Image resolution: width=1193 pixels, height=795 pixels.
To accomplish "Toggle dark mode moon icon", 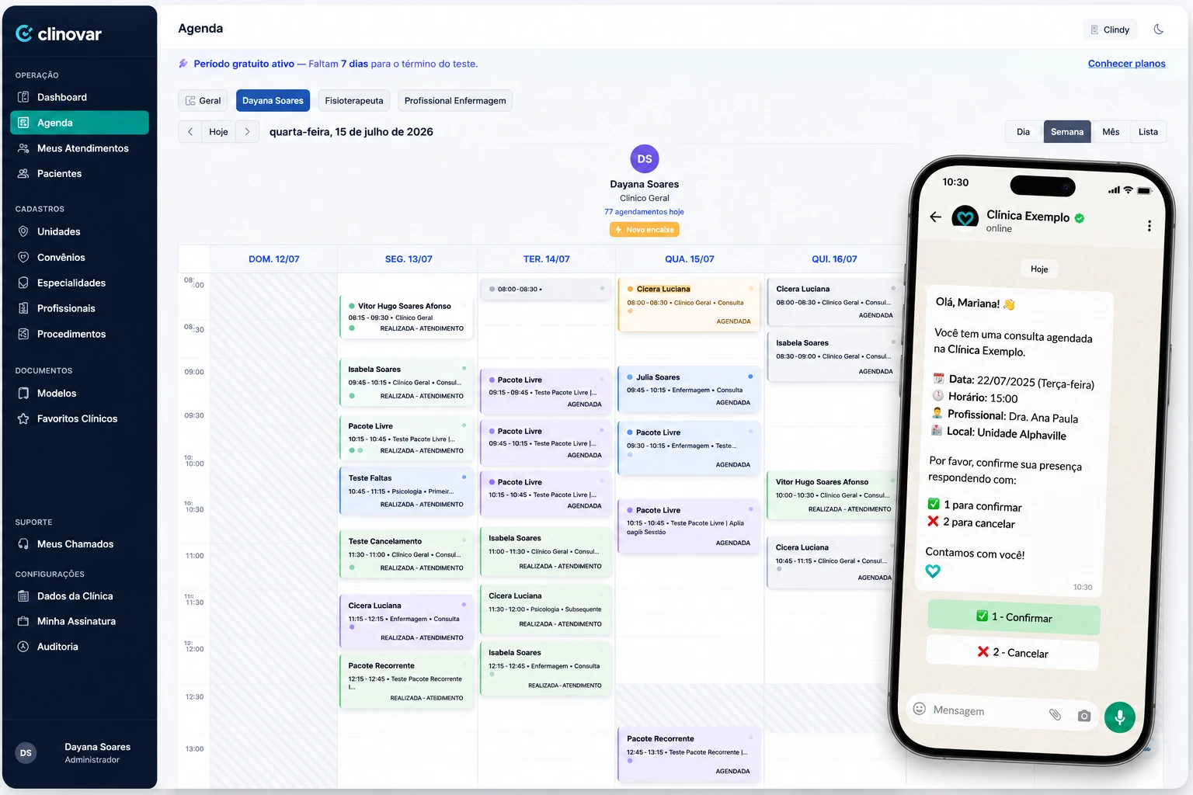I will pyautogui.click(x=1159, y=30).
